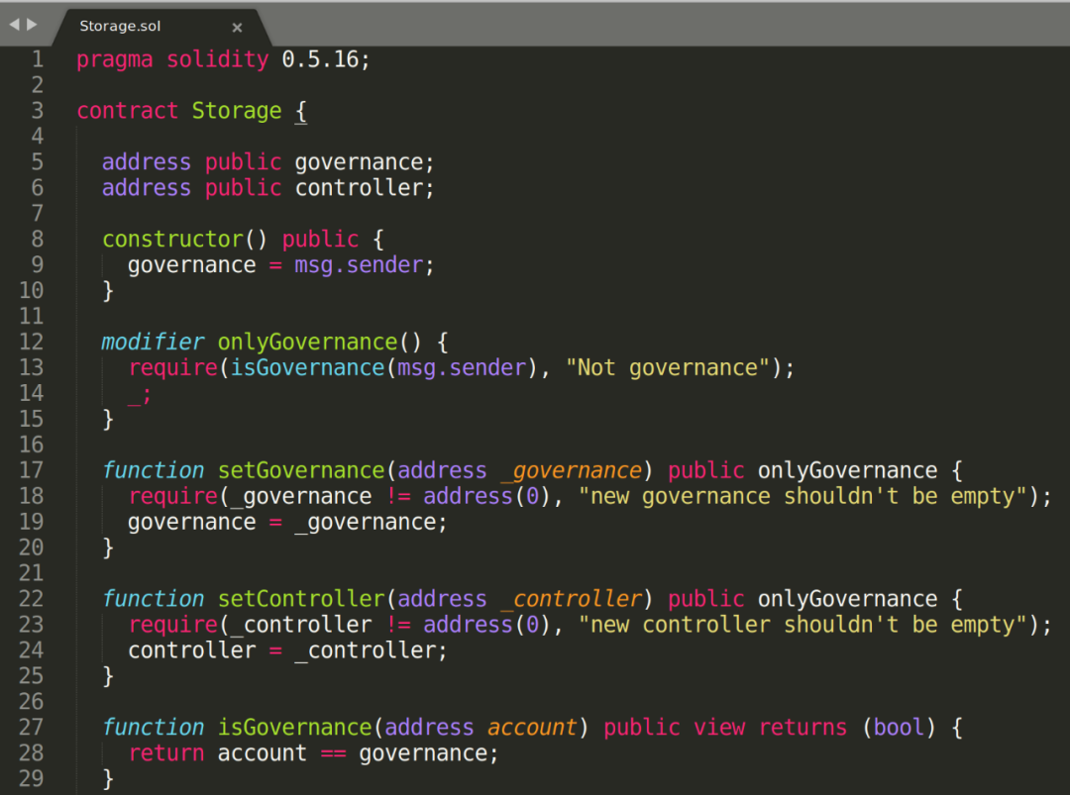Screen dimensions: 1070x795
Task: Click '_controller;' assignment on line 24
Action: [x=371, y=651]
